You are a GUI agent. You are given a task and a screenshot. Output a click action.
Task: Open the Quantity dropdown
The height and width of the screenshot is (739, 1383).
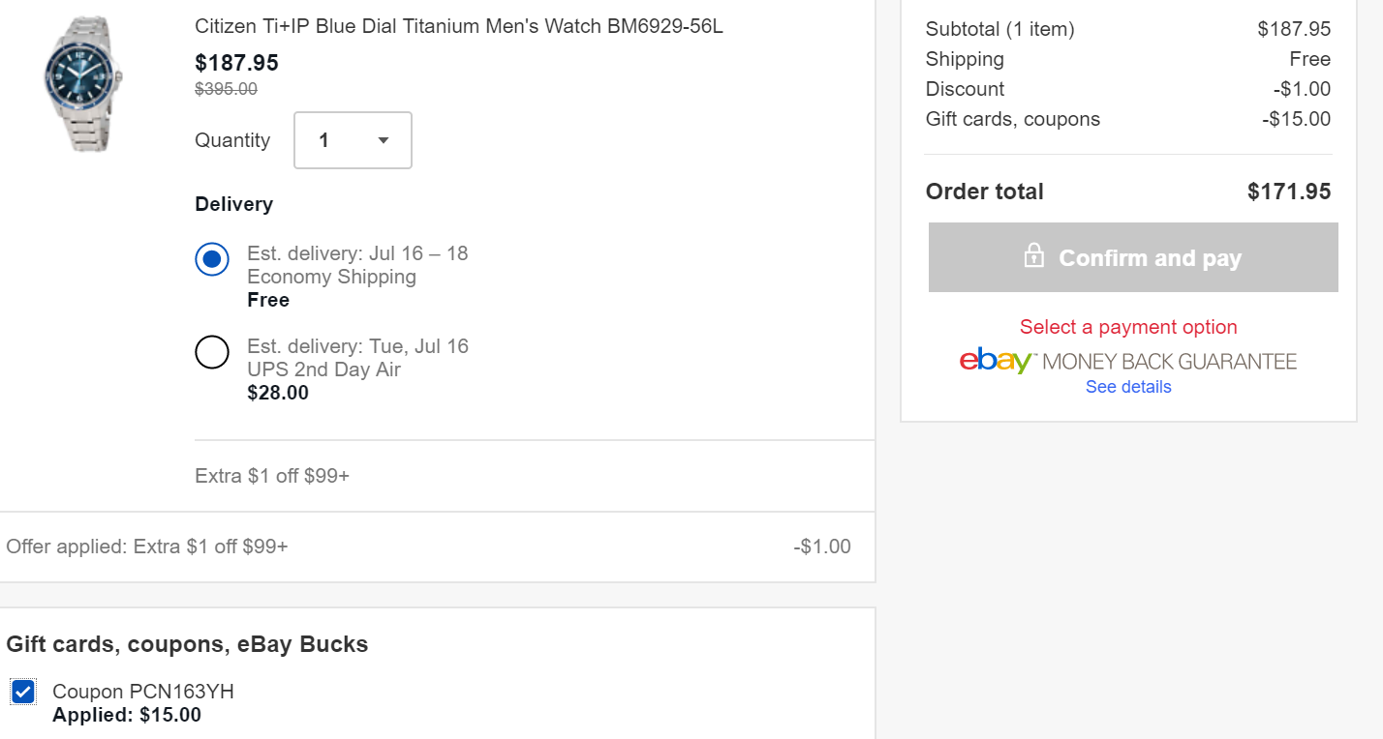(x=353, y=140)
